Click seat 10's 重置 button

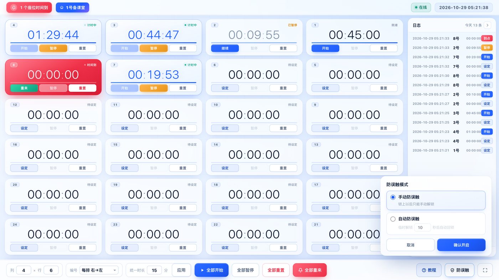coord(283,128)
